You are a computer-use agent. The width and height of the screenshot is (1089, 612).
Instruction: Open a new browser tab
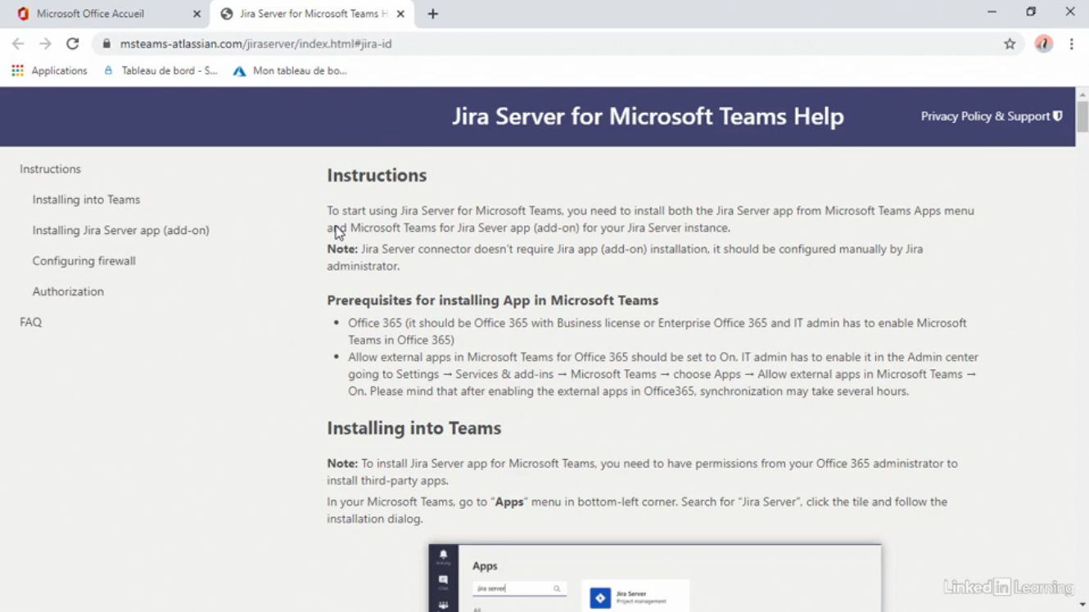[x=433, y=14]
